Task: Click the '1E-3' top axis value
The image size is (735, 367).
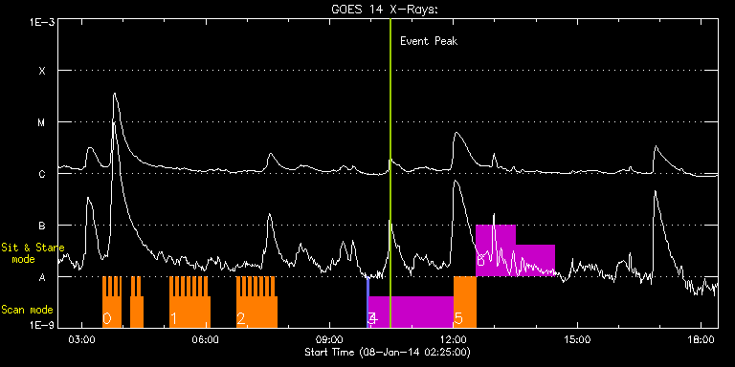Action: tap(41, 22)
